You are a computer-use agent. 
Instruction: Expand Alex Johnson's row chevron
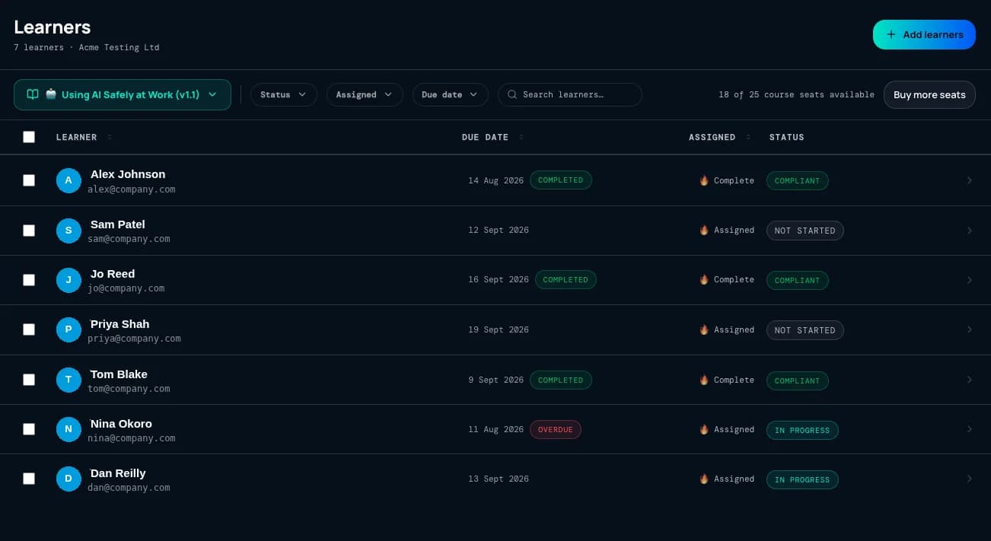969,180
